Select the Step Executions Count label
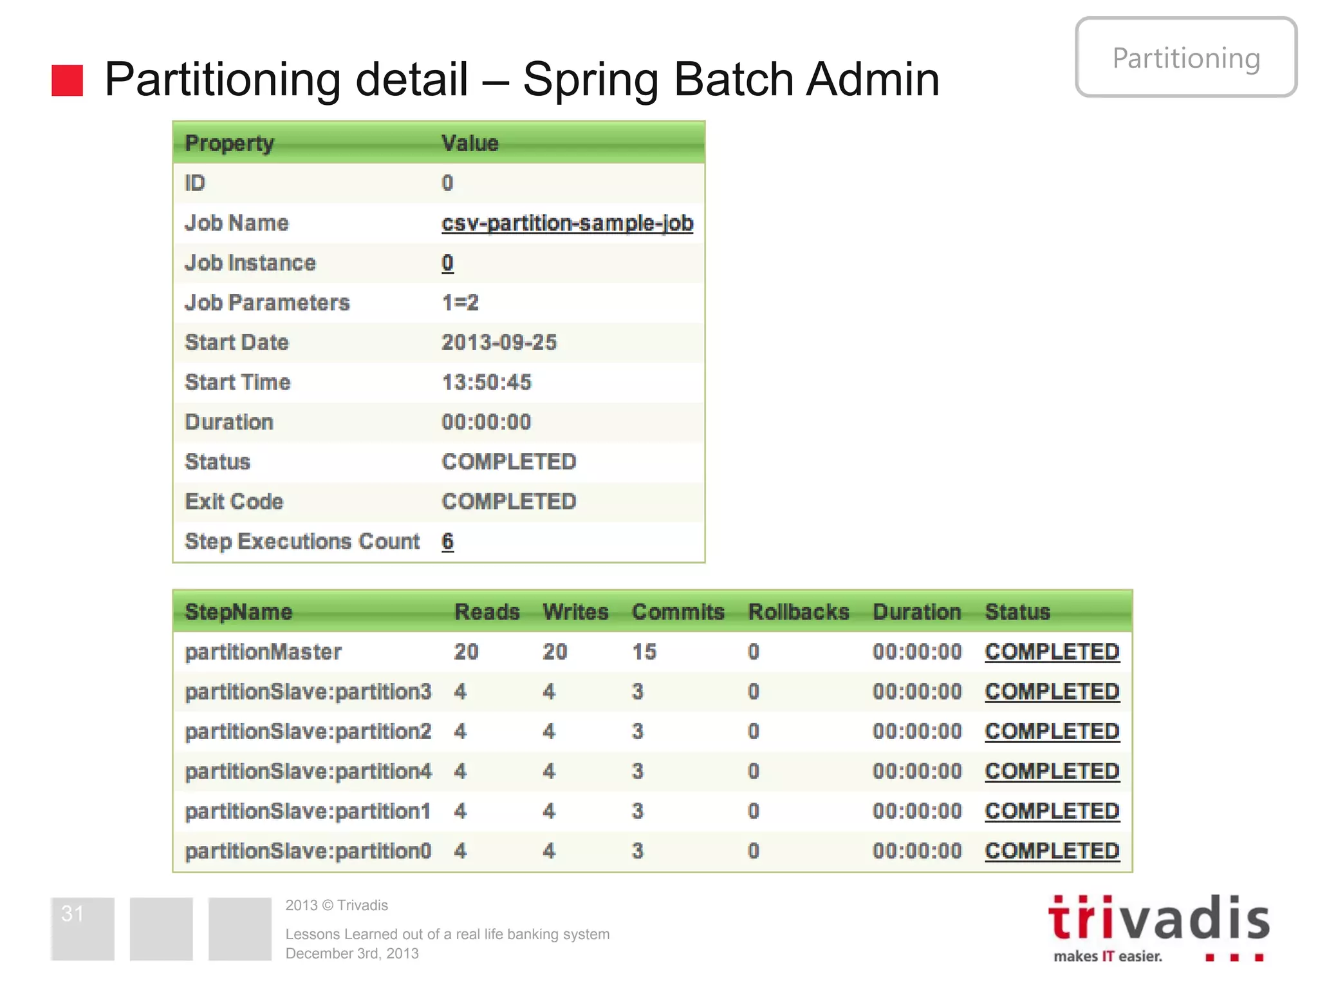The width and height of the screenshot is (1318, 988). pos(302,542)
